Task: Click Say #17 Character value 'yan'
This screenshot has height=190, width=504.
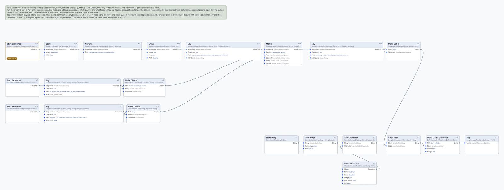Action: (197, 52)
